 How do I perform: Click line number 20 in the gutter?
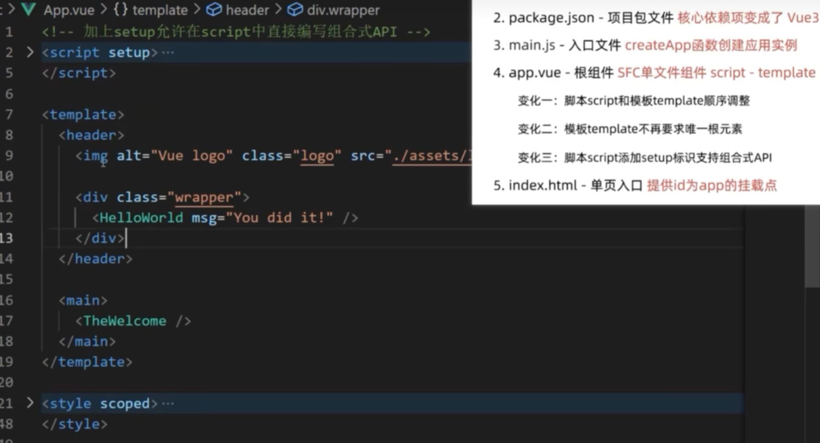(6, 382)
